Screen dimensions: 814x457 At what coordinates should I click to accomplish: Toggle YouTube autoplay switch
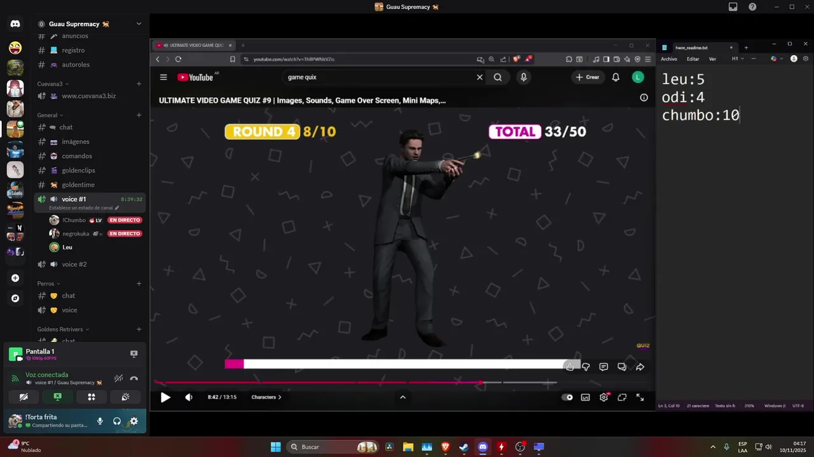(567, 397)
